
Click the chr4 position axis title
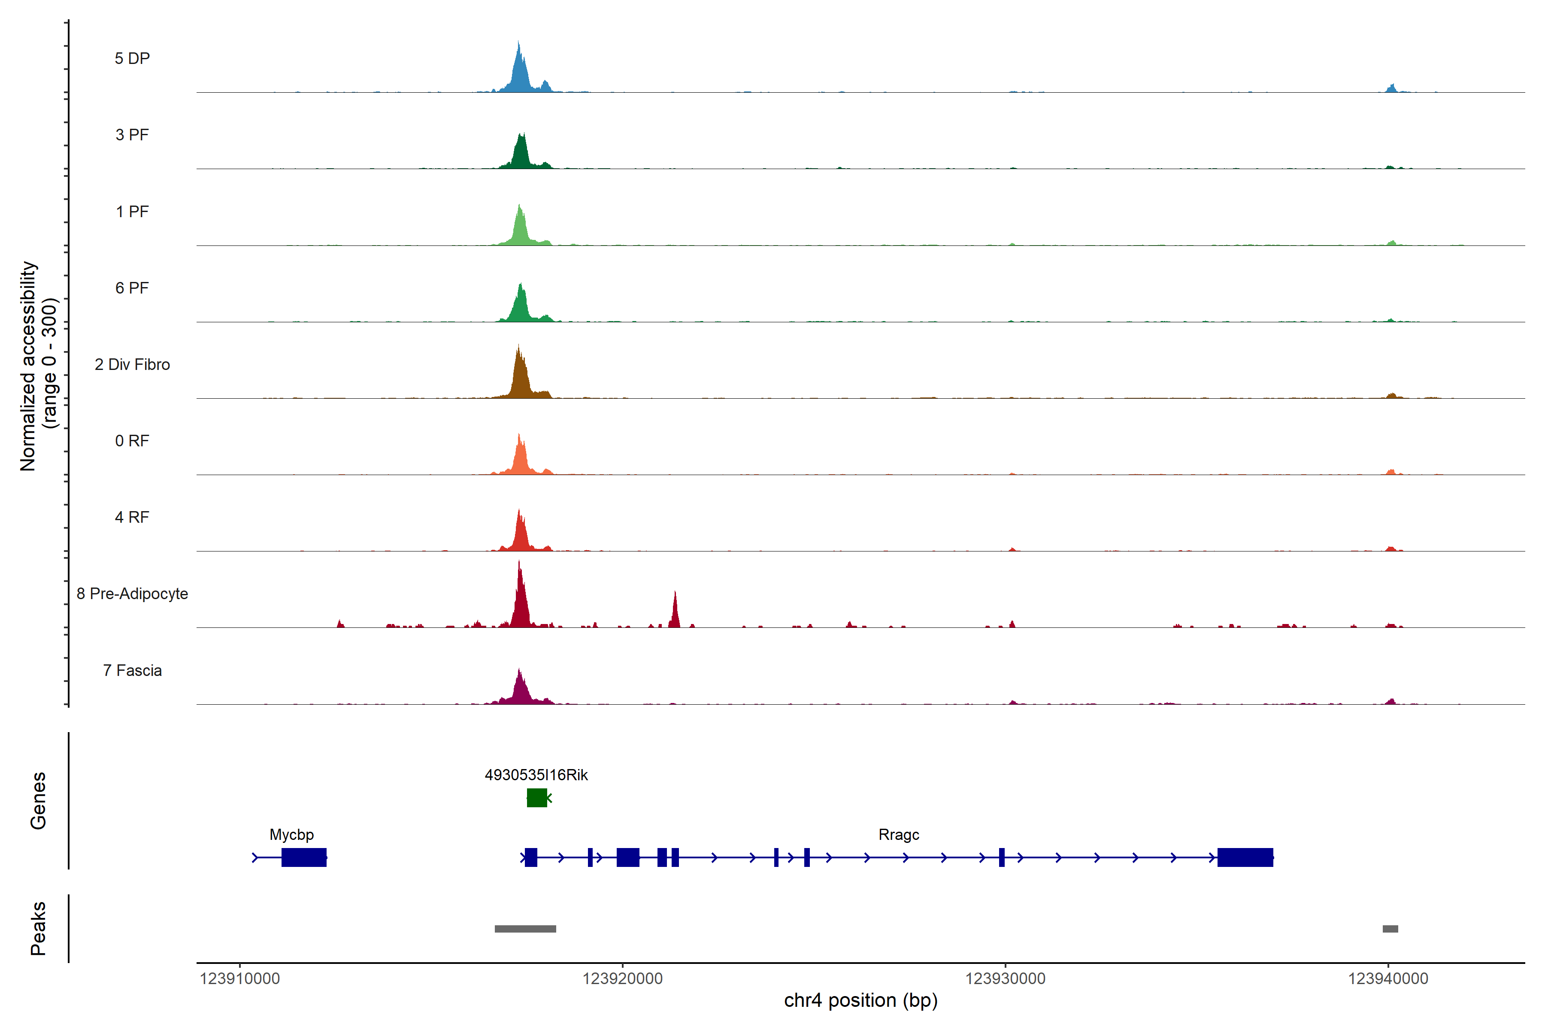pyautogui.click(x=860, y=1001)
